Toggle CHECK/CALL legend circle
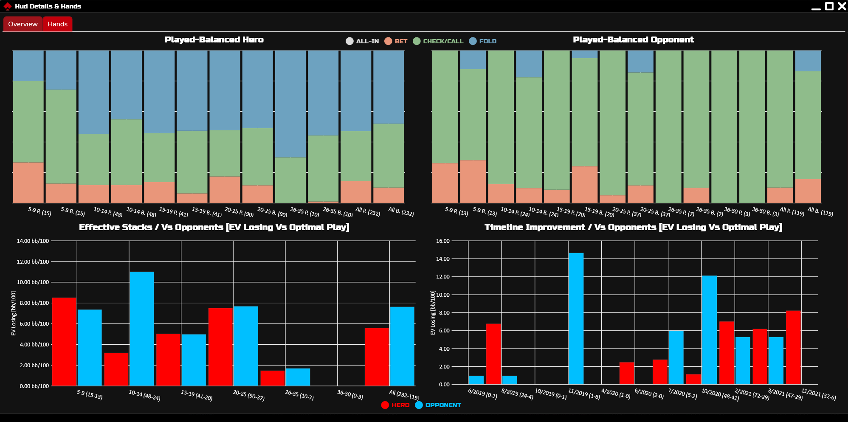The image size is (848, 422). (417, 41)
